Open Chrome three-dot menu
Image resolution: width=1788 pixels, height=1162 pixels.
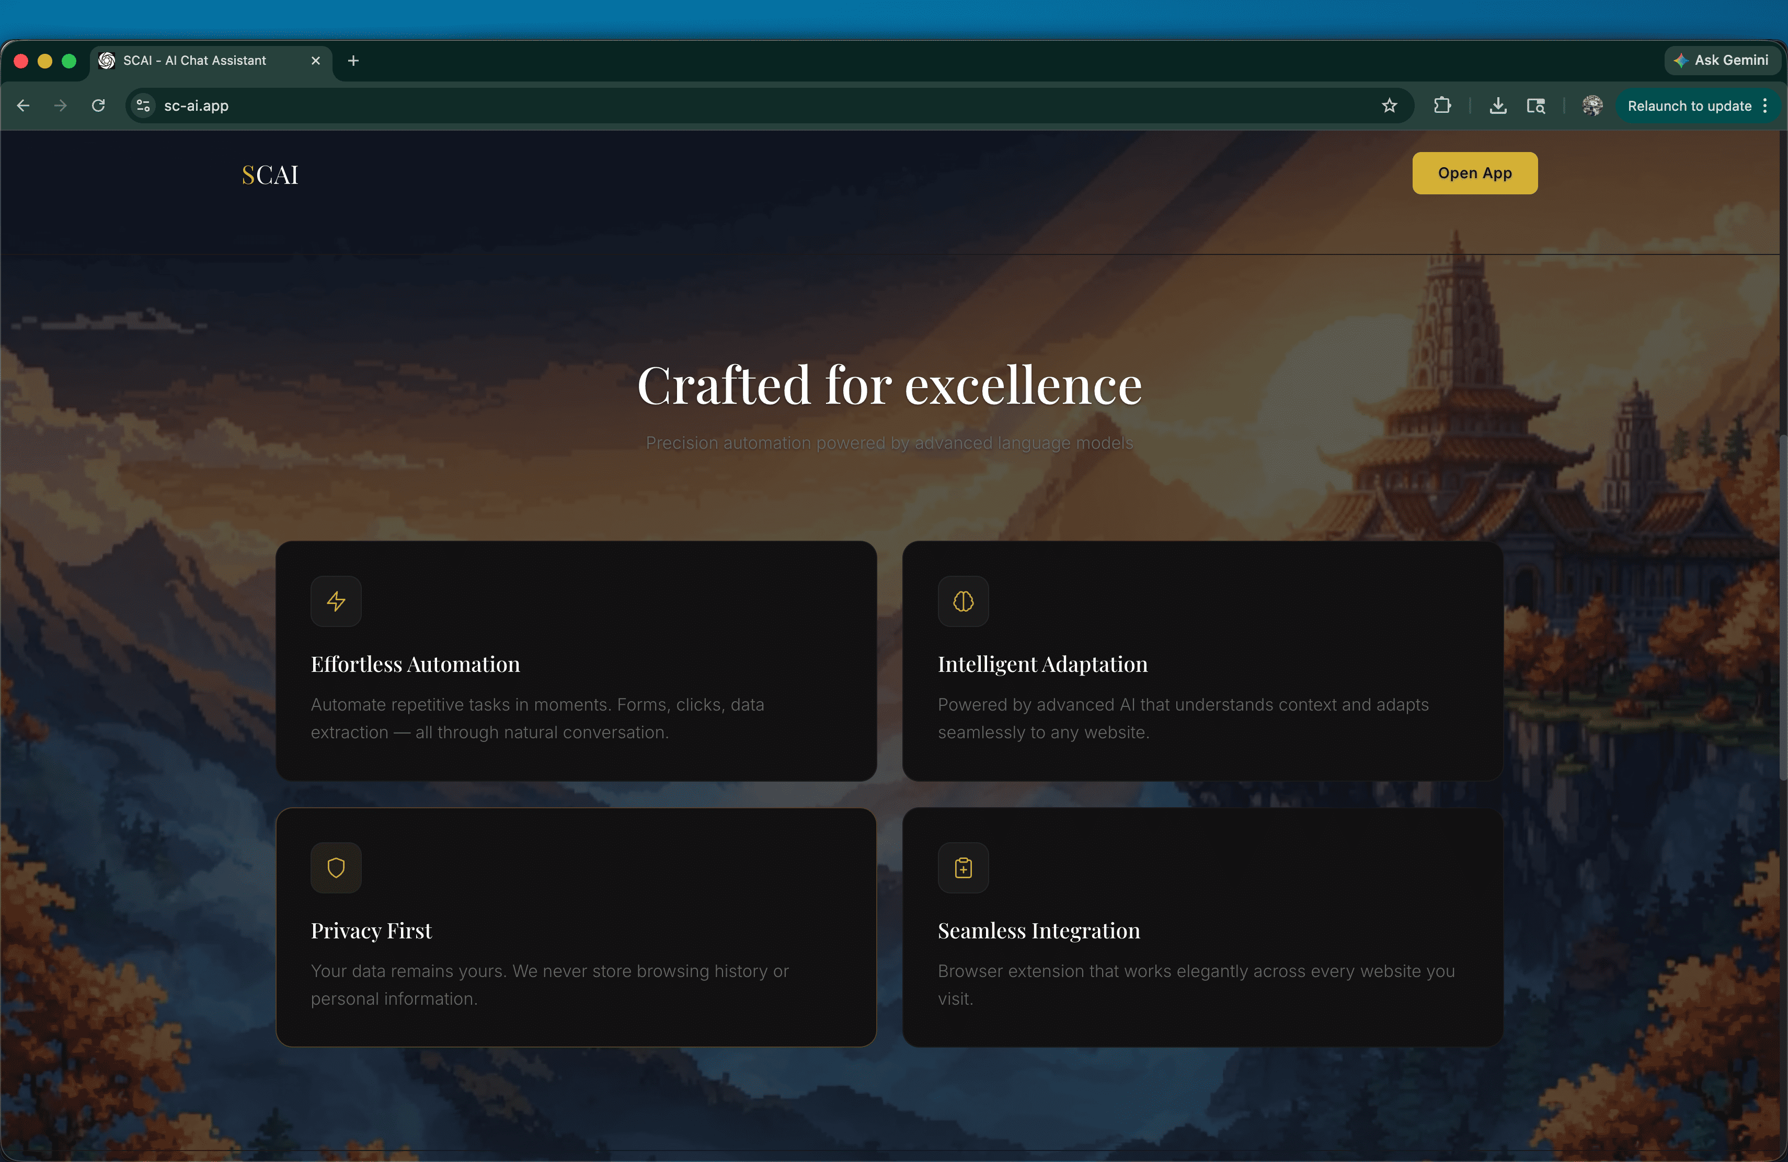(x=1766, y=106)
